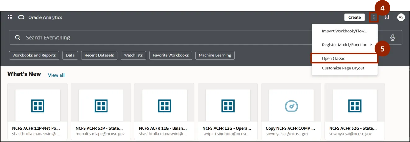Enable the Machine Learning filter chip
The image size is (410, 142).
click(x=215, y=55)
